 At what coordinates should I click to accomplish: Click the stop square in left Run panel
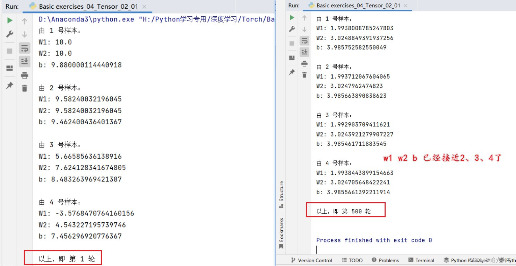click(10, 51)
